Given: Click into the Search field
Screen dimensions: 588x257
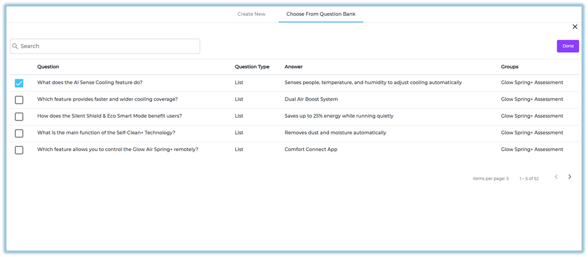Looking at the screenshot, I should tap(106, 46).
